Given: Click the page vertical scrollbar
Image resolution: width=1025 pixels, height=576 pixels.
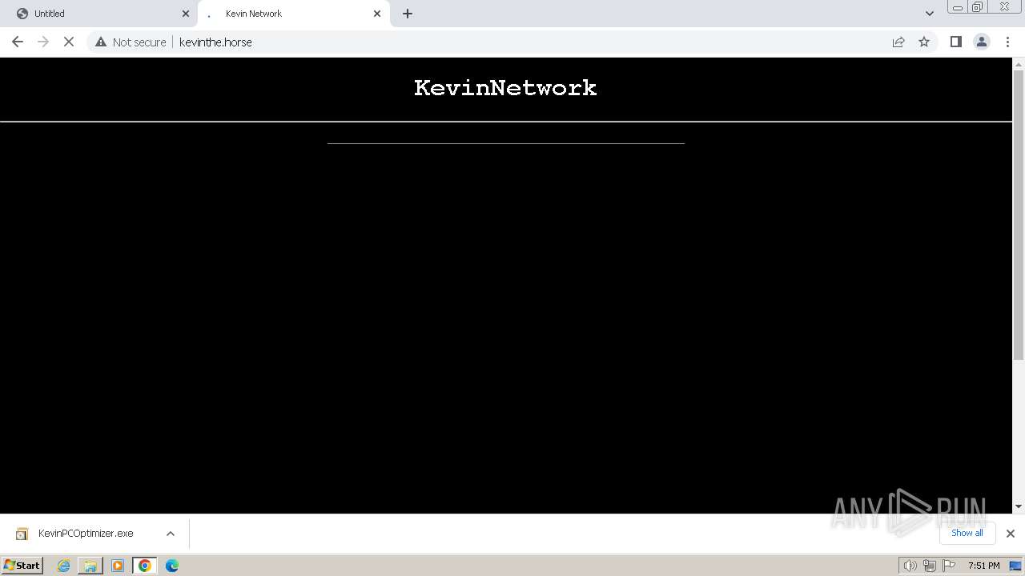Looking at the screenshot, I should (x=1019, y=216).
